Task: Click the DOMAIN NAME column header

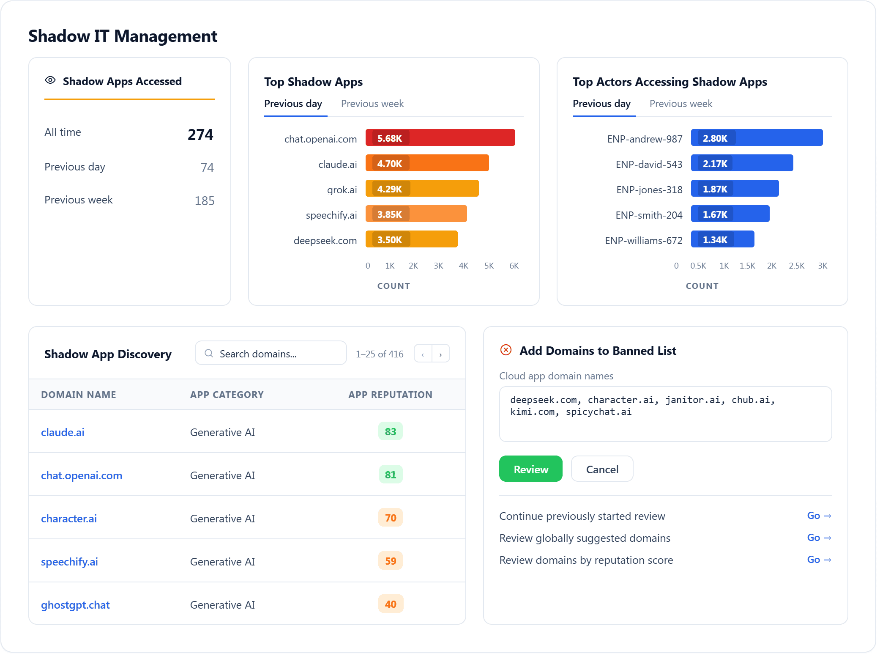Action: click(79, 395)
